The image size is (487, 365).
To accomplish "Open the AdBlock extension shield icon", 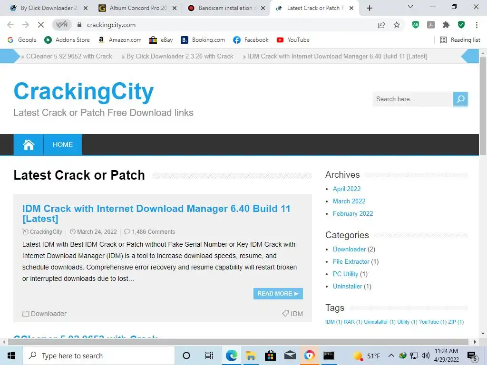I will coord(416,25).
